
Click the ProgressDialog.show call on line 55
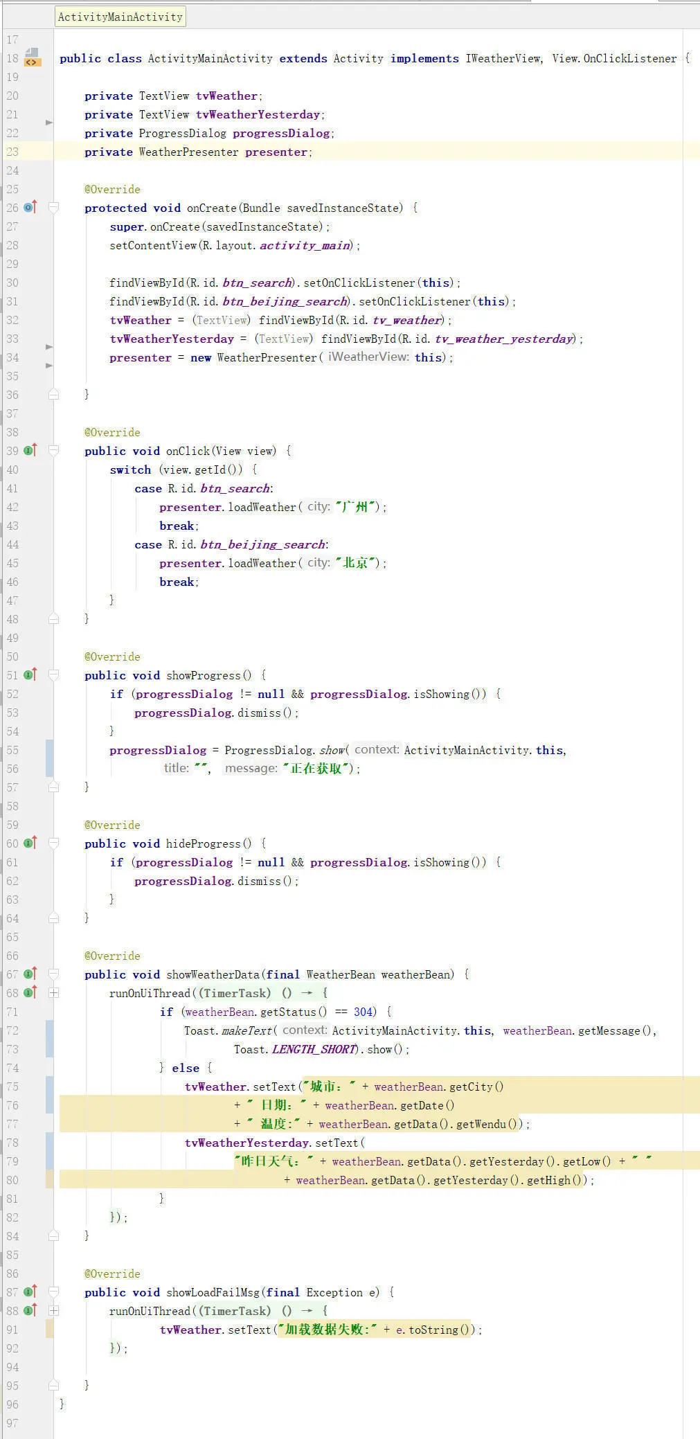(284, 750)
